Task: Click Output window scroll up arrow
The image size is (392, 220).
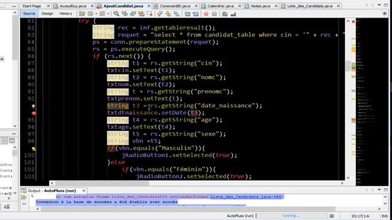Action: click(x=385, y=197)
